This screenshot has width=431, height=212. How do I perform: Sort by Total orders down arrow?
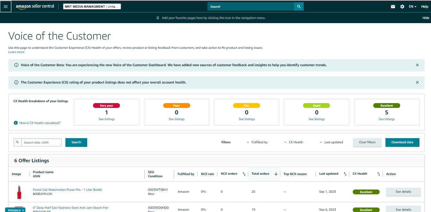pos(276,174)
